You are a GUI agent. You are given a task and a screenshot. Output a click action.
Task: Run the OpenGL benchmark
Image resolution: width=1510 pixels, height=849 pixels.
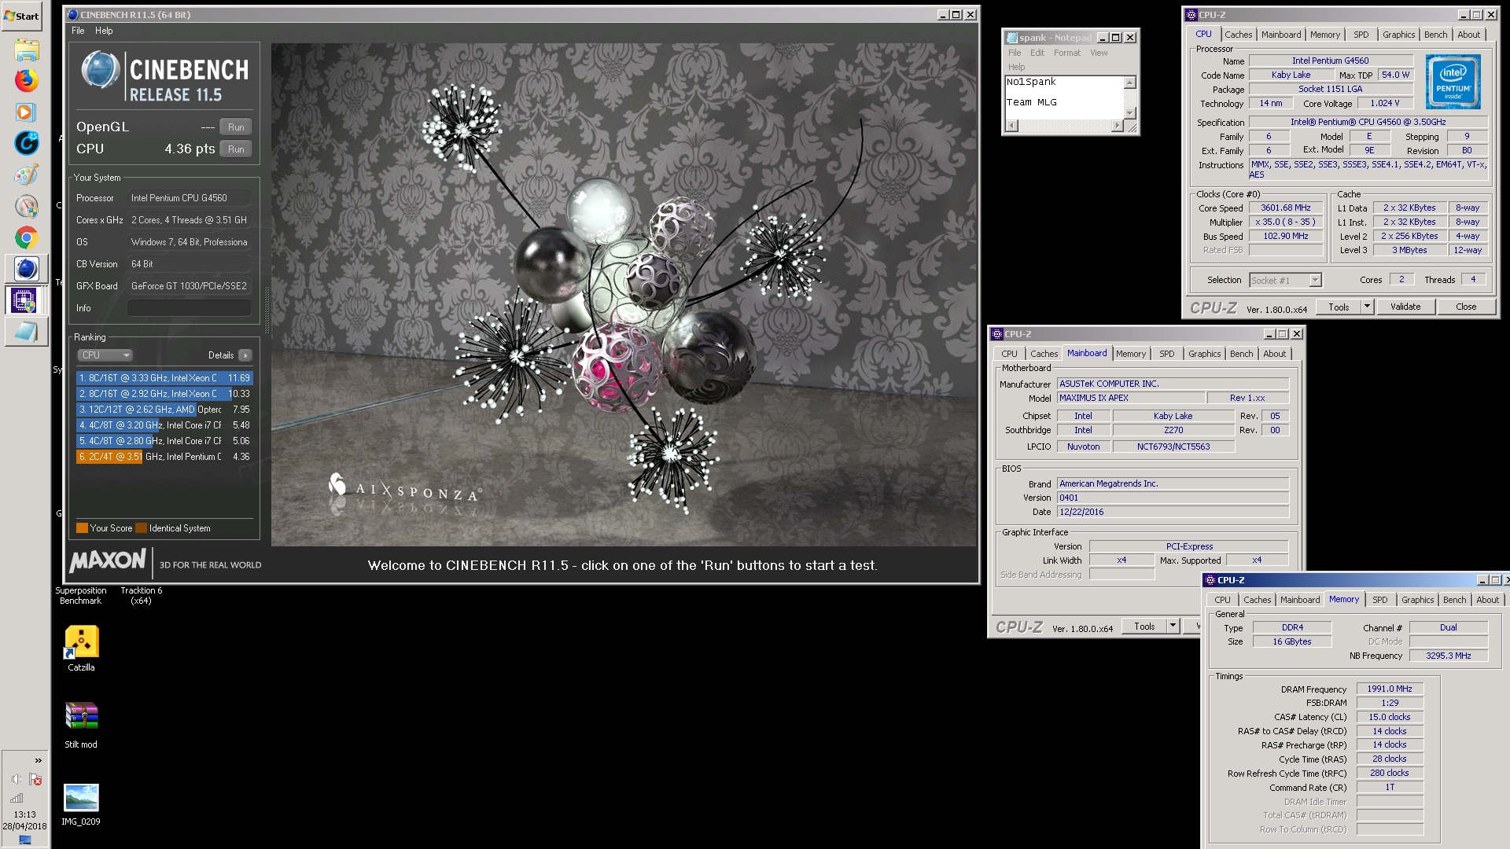[x=236, y=127]
